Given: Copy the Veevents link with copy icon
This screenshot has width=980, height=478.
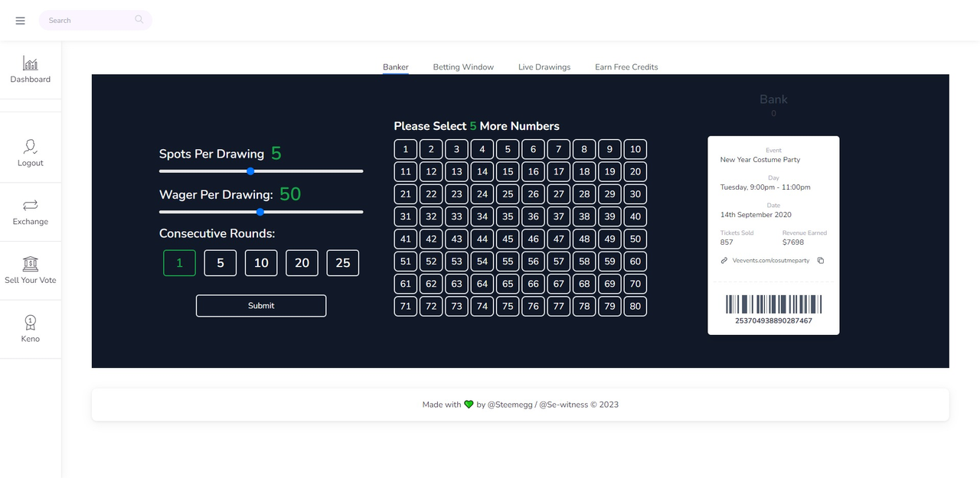Looking at the screenshot, I should 821,261.
